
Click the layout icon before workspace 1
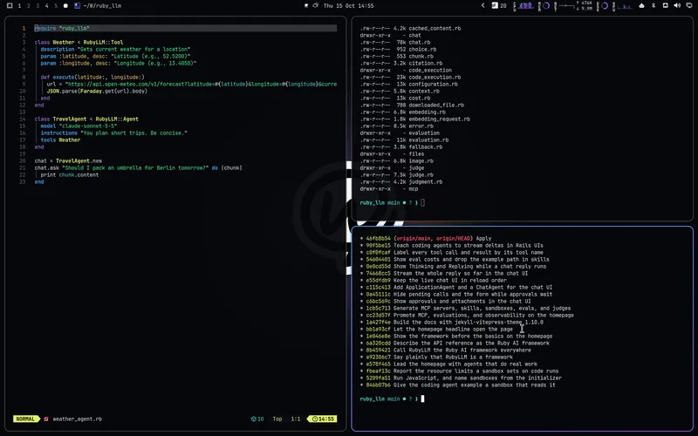(10, 6)
